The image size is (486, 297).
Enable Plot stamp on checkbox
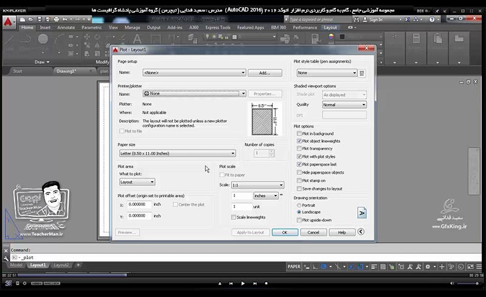click(x=299, y=180)
